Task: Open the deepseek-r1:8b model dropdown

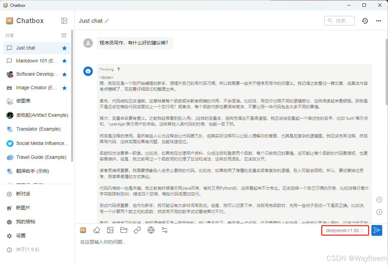Action: coord(345,230)
